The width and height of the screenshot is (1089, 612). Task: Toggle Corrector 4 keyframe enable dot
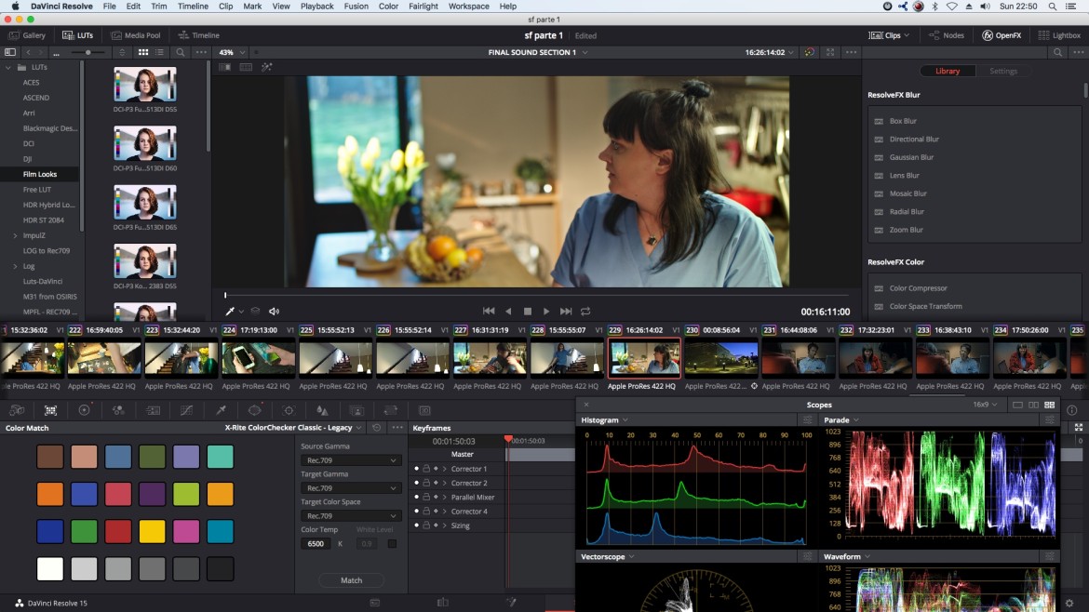[417, 512]
